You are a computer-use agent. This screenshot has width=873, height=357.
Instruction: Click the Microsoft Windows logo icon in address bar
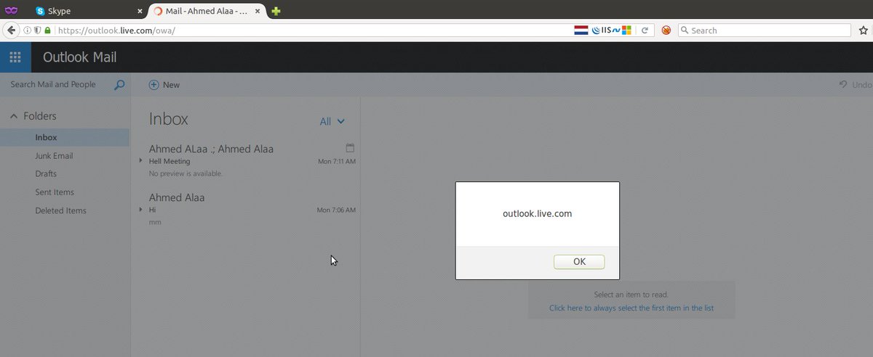tap(626, 30)
